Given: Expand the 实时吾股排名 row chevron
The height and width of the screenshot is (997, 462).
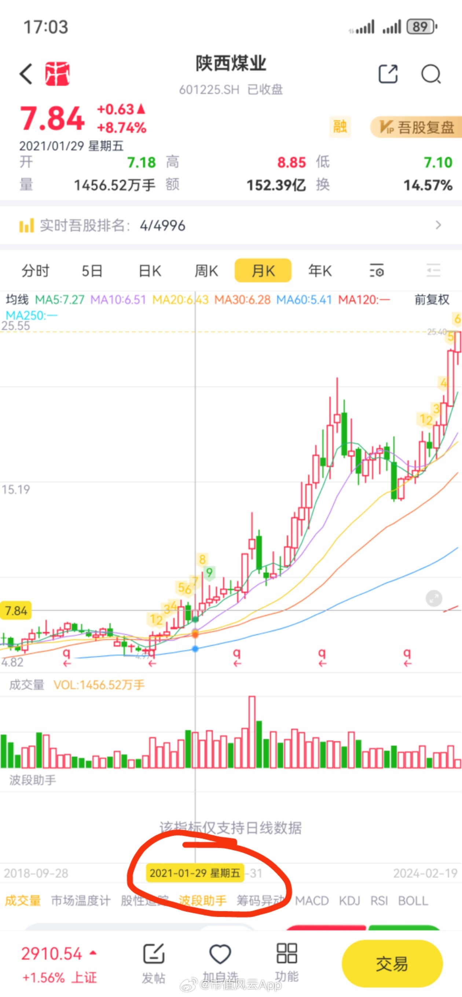Looking at the screenshot, I should pyautogui.click(x=438, y=225).
